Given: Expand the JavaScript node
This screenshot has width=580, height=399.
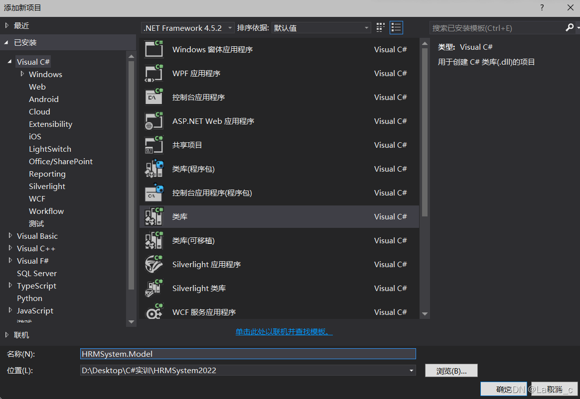Looking at the screenshot, I should click(x=10, y=310).
